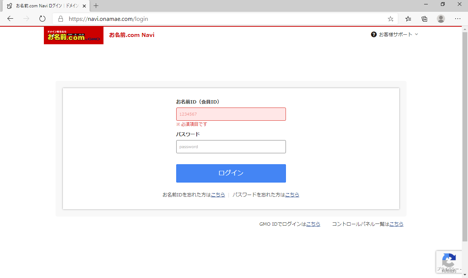Open the favorites list icon
Screen dimensions: 468x278
click(408, 19)
